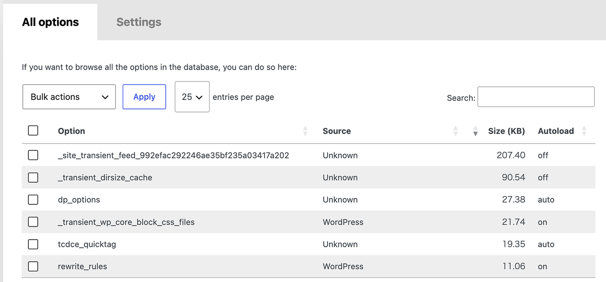
Task: Check the _transient_dirsize_cache row checkbox
Action: (33, 178)
